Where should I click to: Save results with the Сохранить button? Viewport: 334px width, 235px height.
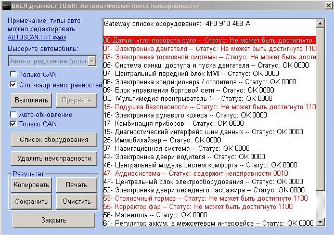pyautogui.click(x=31, y=201)
